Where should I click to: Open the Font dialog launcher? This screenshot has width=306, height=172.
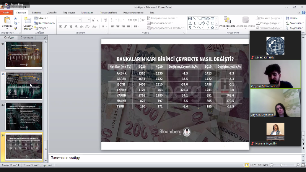[x=107, y=33]
